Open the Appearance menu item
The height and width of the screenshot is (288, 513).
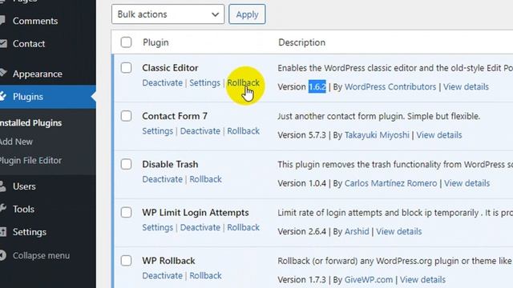pos(38,74)
